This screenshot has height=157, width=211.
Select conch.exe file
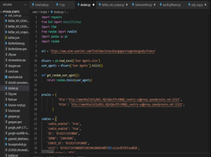pos(13,71)
